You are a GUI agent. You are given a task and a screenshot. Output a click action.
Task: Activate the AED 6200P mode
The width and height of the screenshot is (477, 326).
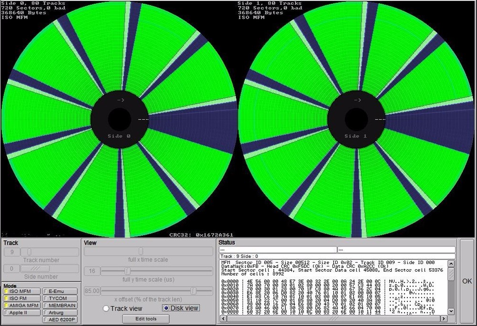61,319
